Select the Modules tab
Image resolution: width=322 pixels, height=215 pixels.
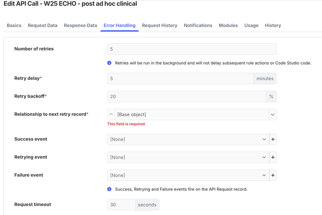[x=228, y=26]
